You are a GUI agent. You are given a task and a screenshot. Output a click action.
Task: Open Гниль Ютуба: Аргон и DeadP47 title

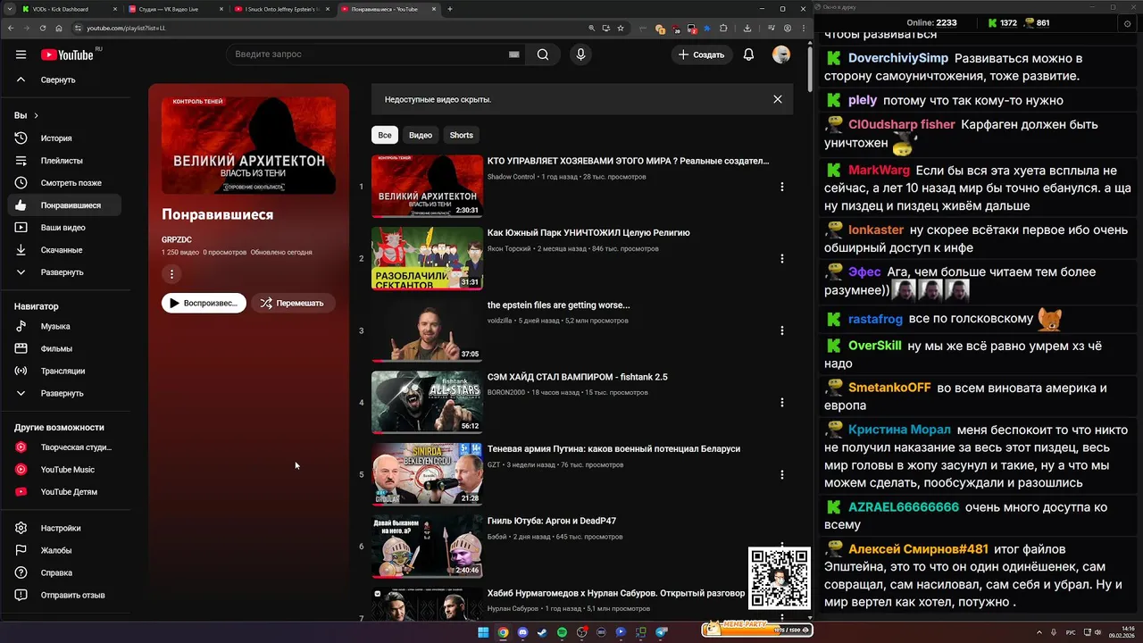click(x=552, y=521)
